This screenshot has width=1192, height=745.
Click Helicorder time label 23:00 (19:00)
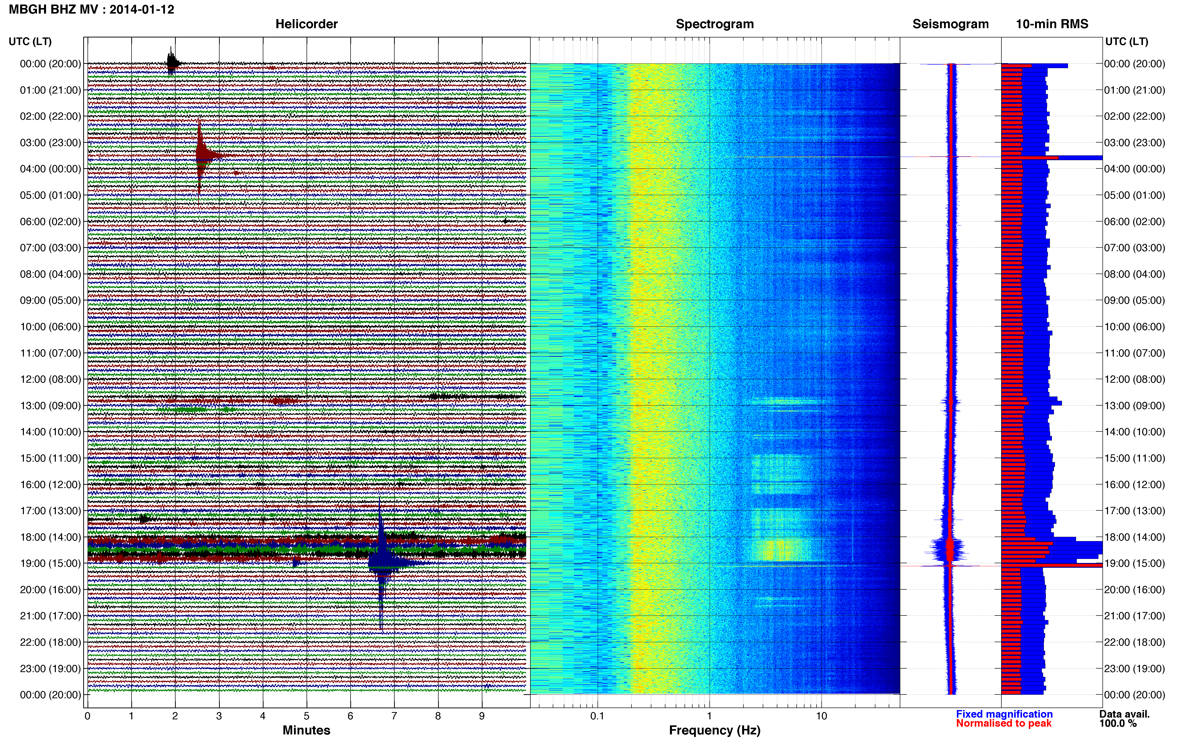[x=50, y=669]
